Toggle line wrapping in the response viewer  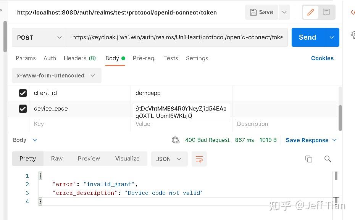click(x=199, y=159)
